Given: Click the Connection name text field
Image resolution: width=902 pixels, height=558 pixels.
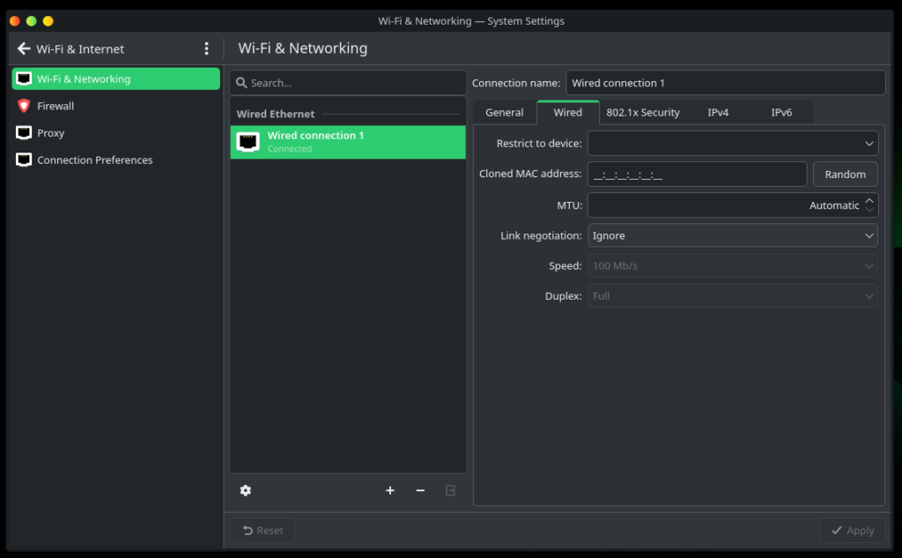Looking at the screenshot, I should [725, 83].
